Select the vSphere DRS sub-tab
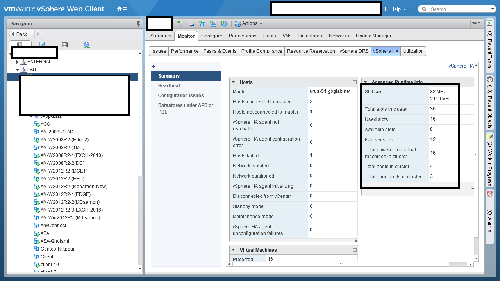This screenshot has width=500, height=281. [x=354, y=51]
